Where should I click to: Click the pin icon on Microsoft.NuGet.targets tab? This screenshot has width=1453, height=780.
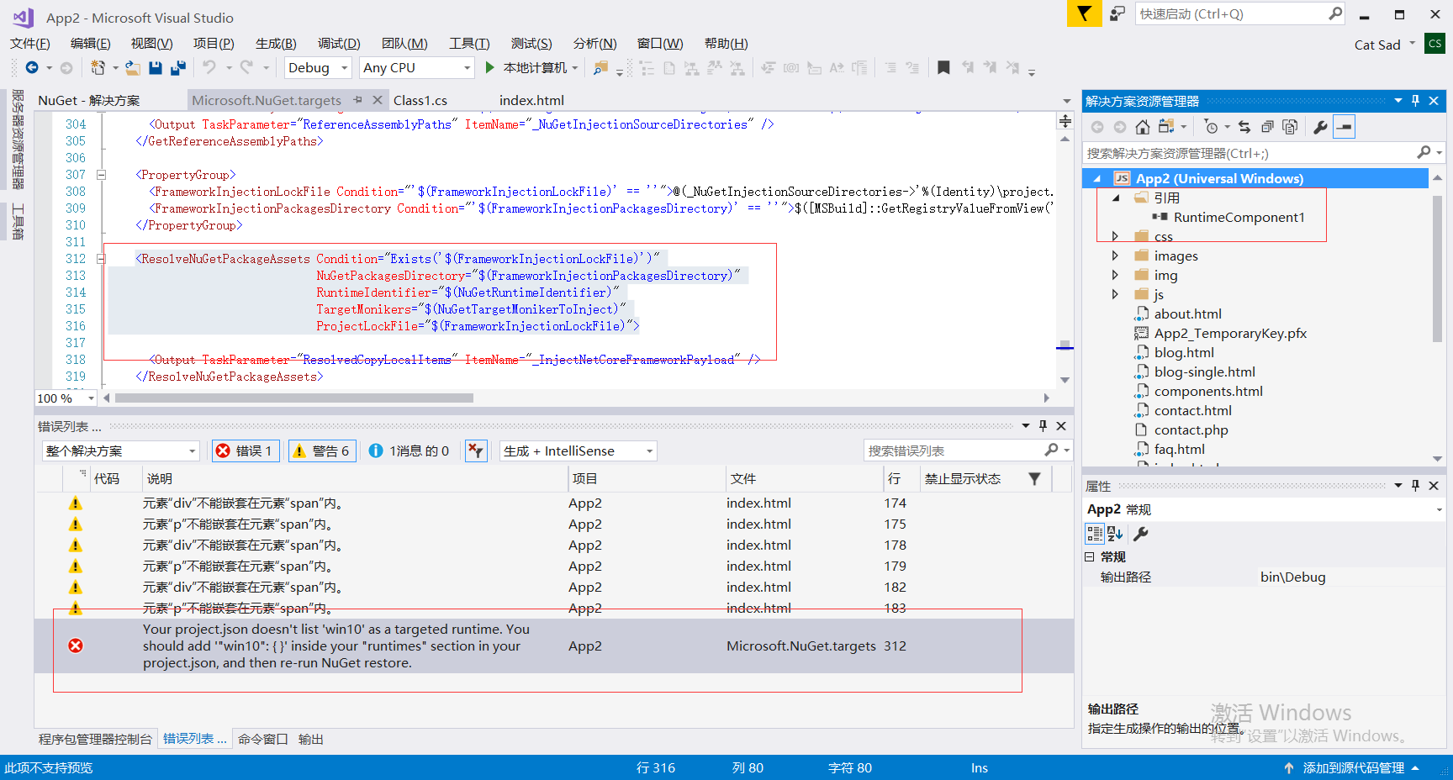357,100
